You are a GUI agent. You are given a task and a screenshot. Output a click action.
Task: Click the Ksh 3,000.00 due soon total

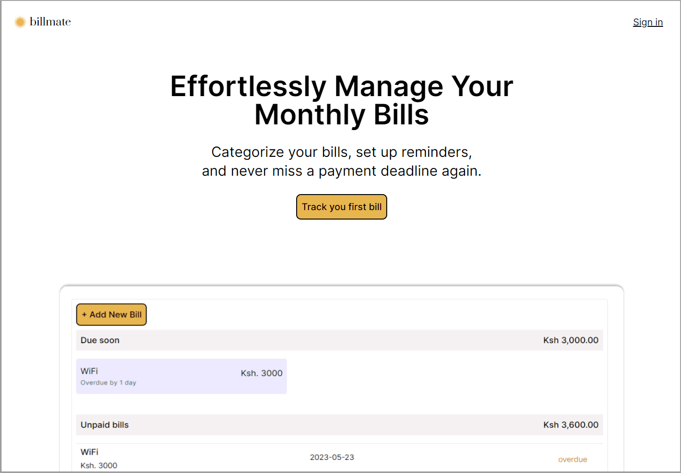click(x=571, y=340)
